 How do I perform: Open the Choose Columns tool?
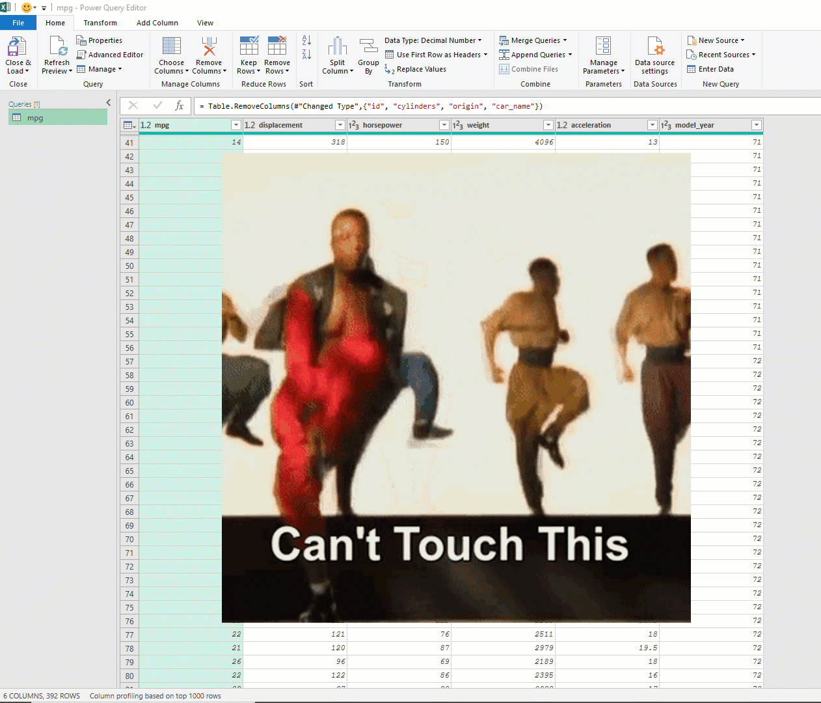coord(171,47)
